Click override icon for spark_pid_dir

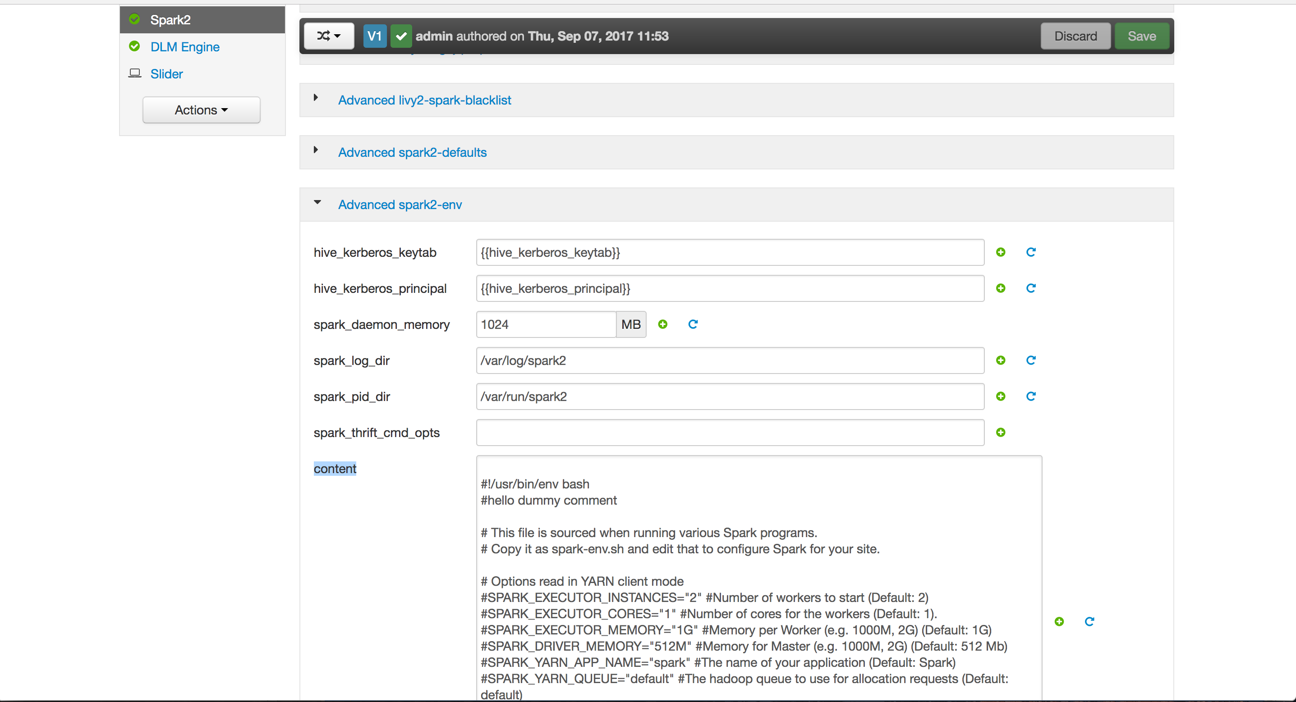pyautogui.click(x=1001, y=396)
